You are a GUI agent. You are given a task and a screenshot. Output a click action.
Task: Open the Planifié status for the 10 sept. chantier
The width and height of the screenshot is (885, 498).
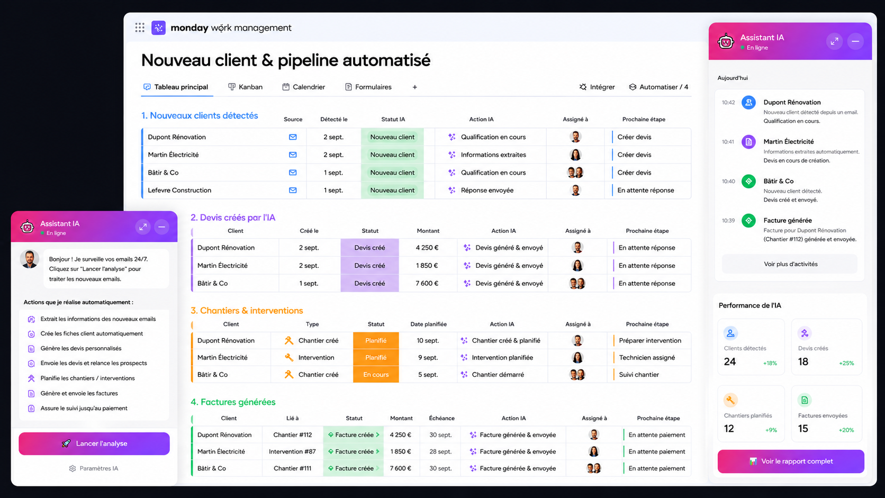click(x=376, y=341)
